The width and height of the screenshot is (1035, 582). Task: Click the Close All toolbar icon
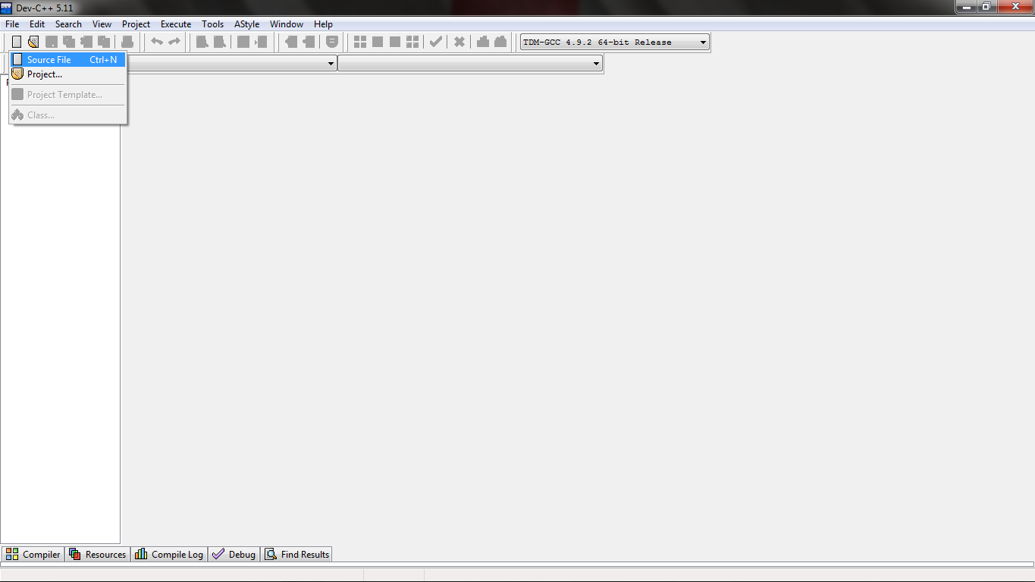[104, 42]
